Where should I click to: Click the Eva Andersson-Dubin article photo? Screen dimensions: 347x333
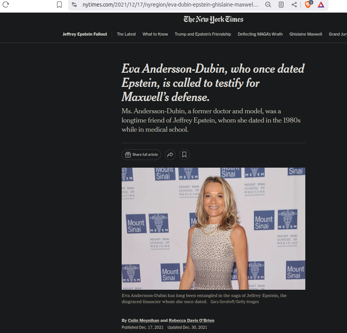pyautogui.click(x=213, y=229)
